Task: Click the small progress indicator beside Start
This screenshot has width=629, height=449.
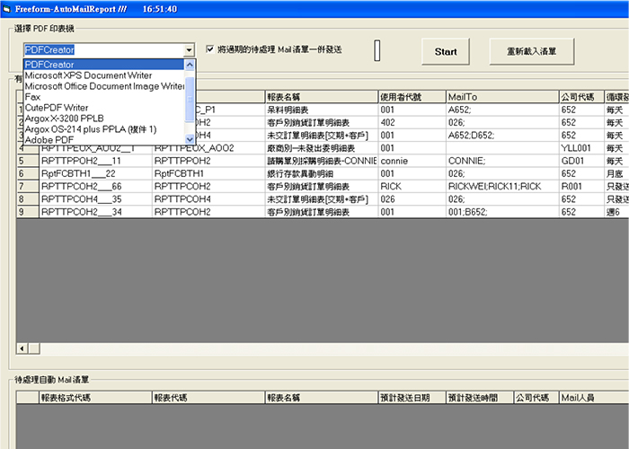Action: [x=377, y=50]
